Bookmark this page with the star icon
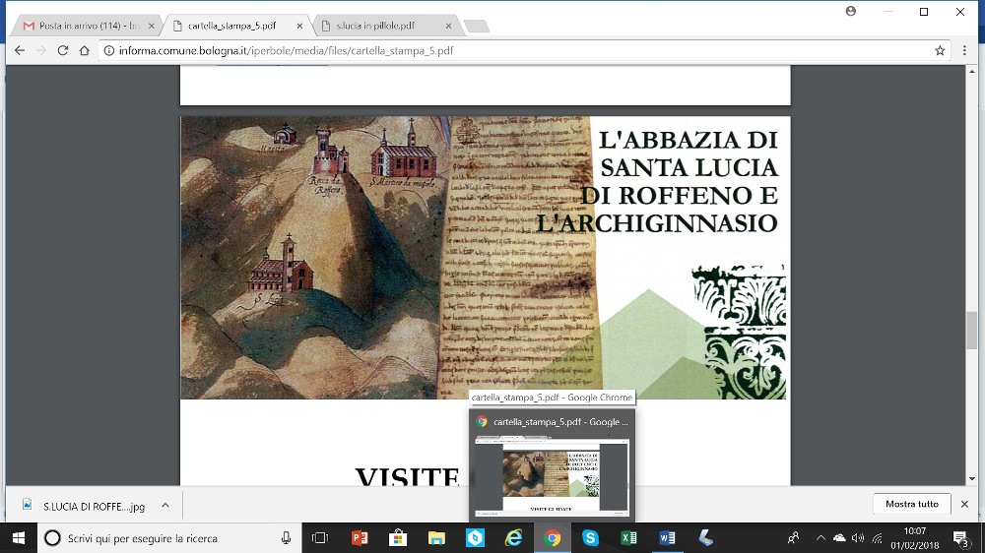The width and height of the screenshot is (985, 553). pyautogui.click(x=940, y=51)
